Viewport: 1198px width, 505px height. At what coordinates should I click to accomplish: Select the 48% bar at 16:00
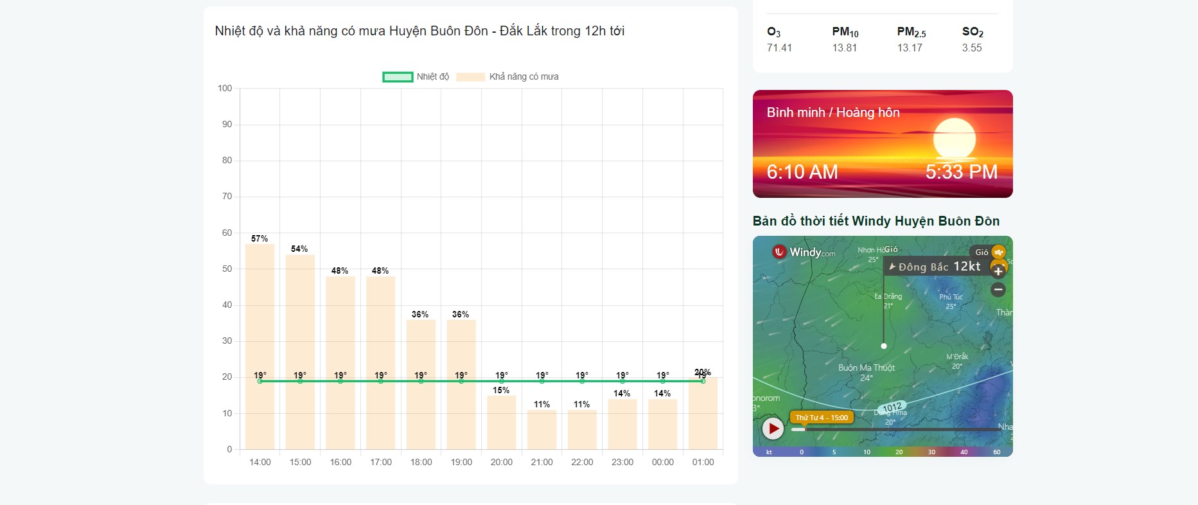point(340,363)
